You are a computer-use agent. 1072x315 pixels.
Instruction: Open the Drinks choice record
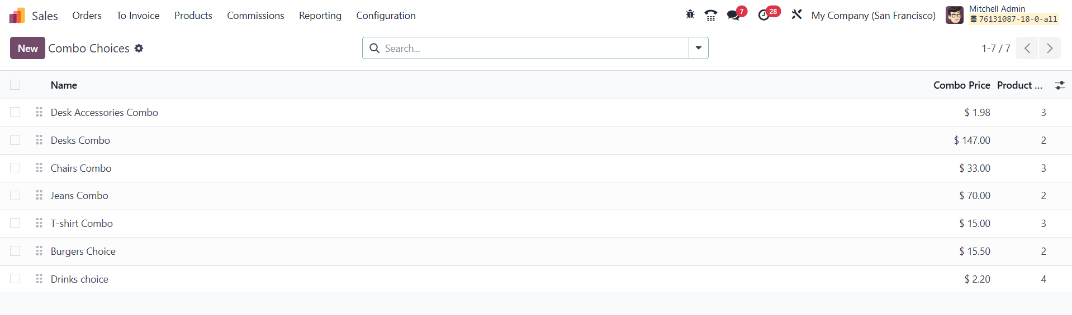(79, 279)
